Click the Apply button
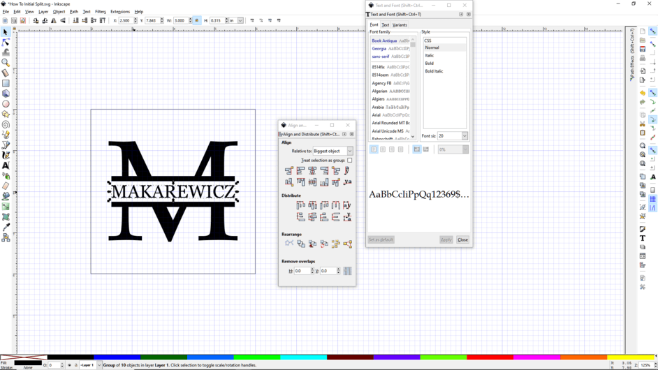Viewport: 658px width, 370px height. 446,239
